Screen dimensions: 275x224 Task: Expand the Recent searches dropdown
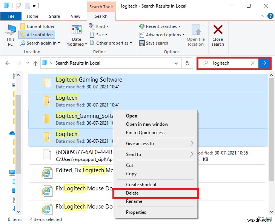point(160,26)
